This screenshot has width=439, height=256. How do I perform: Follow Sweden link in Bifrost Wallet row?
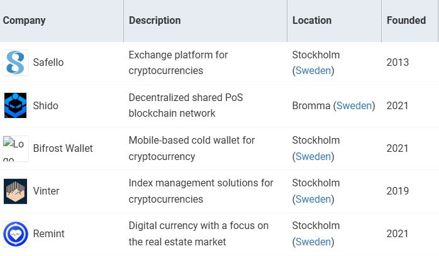(313, 156)
